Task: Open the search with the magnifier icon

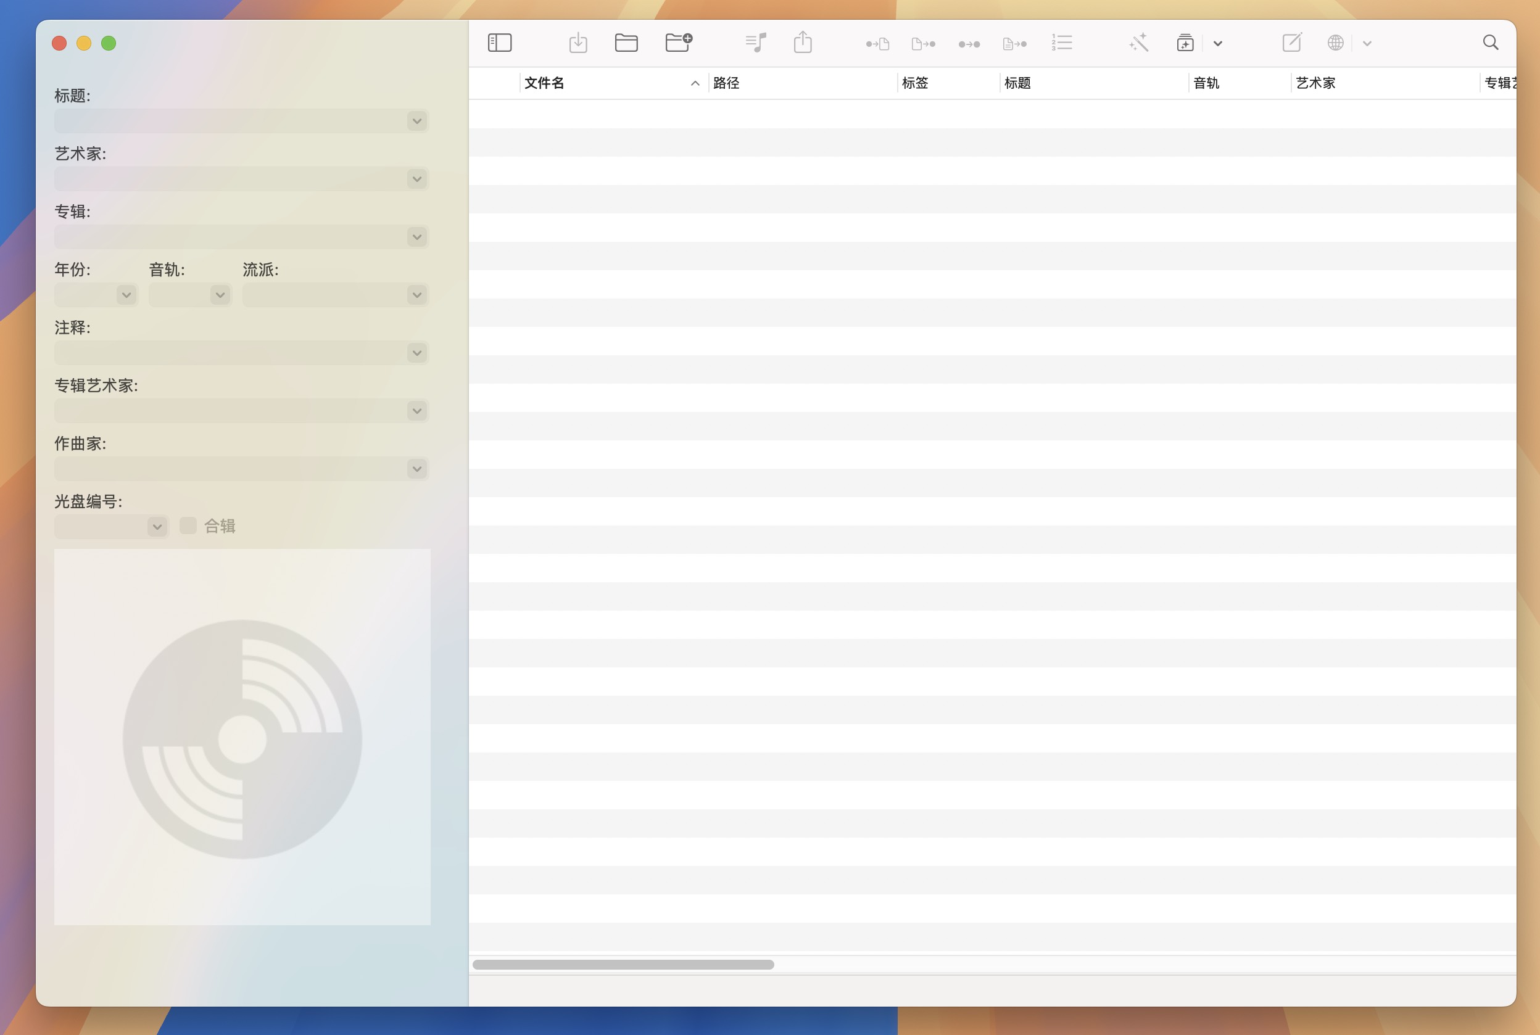Action: click(1490, 42)
